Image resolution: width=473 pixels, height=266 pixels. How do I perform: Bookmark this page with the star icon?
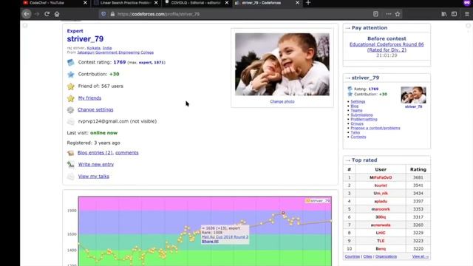398,14
